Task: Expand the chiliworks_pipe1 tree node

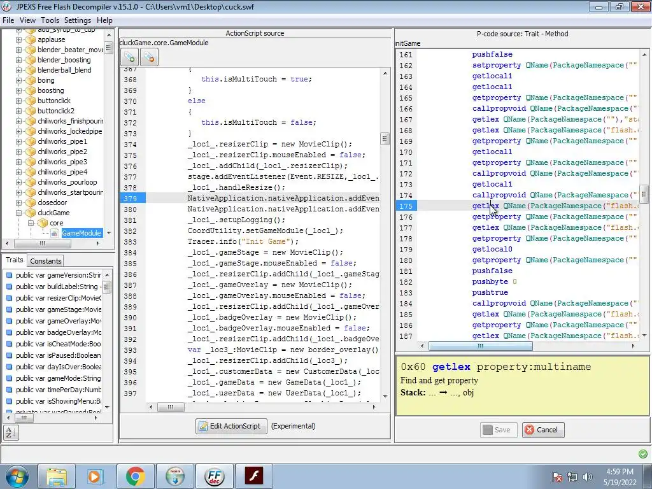Action: coord(18,141)
